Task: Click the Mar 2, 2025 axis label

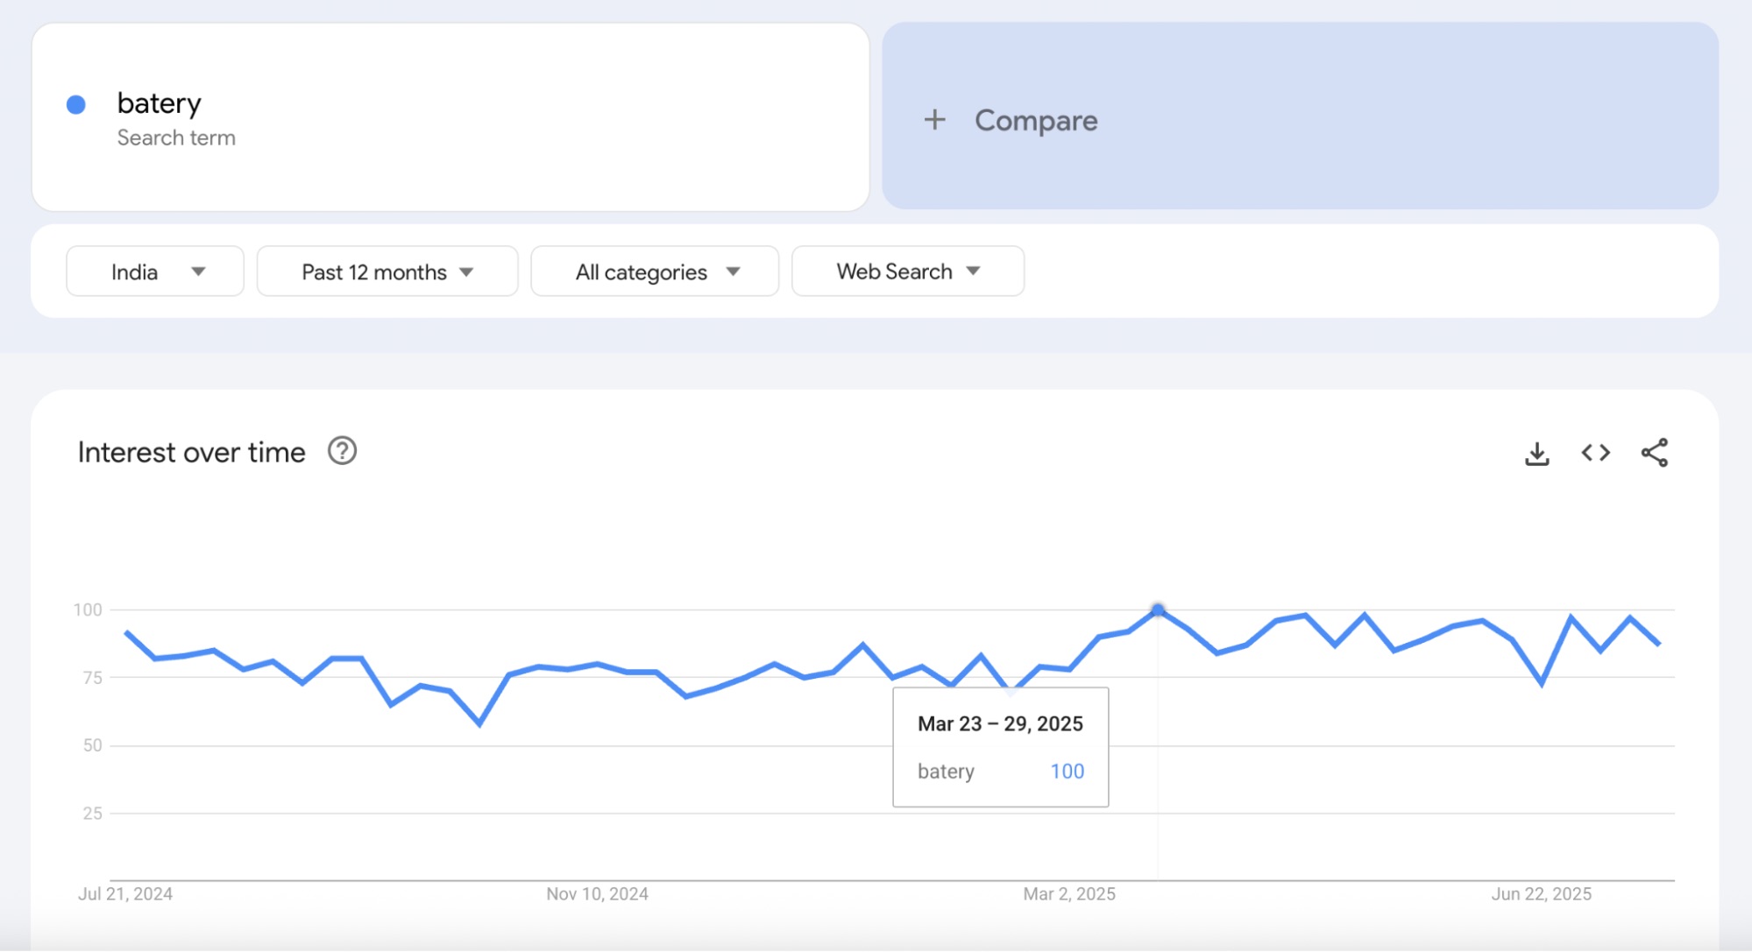Action: 1069,894
